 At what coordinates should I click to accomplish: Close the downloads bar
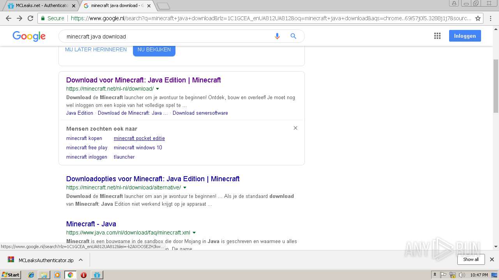pos(492,259)
